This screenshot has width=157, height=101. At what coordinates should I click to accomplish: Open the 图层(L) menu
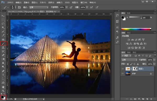(35, 3)
